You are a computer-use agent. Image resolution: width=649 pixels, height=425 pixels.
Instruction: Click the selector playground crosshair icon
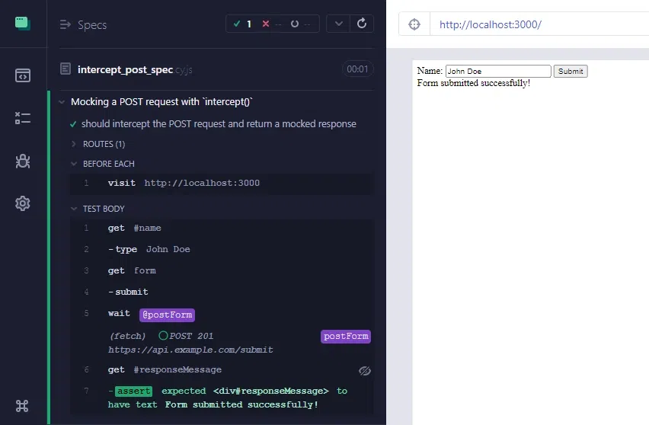coord(414,24)
